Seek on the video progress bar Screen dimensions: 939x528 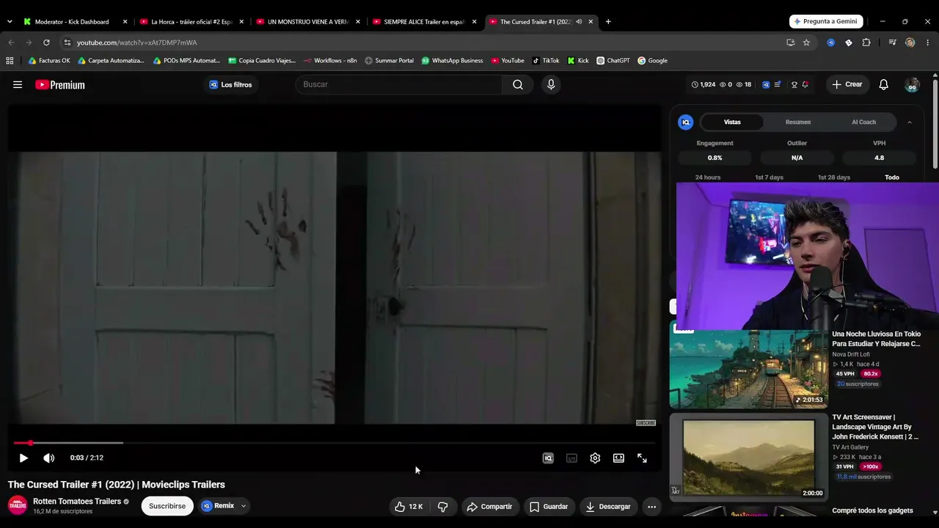point(334,443)
